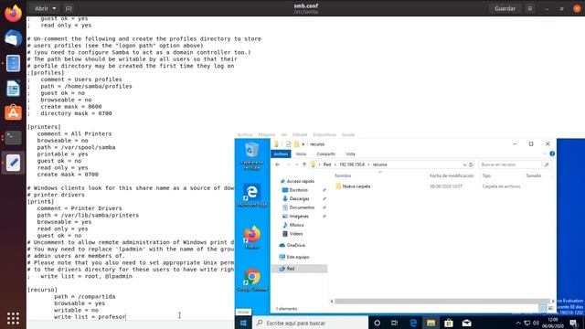Open VirtualBox Máquina menu
The width and height of the screenshot is (585, 329).
[x=267, y=134]
